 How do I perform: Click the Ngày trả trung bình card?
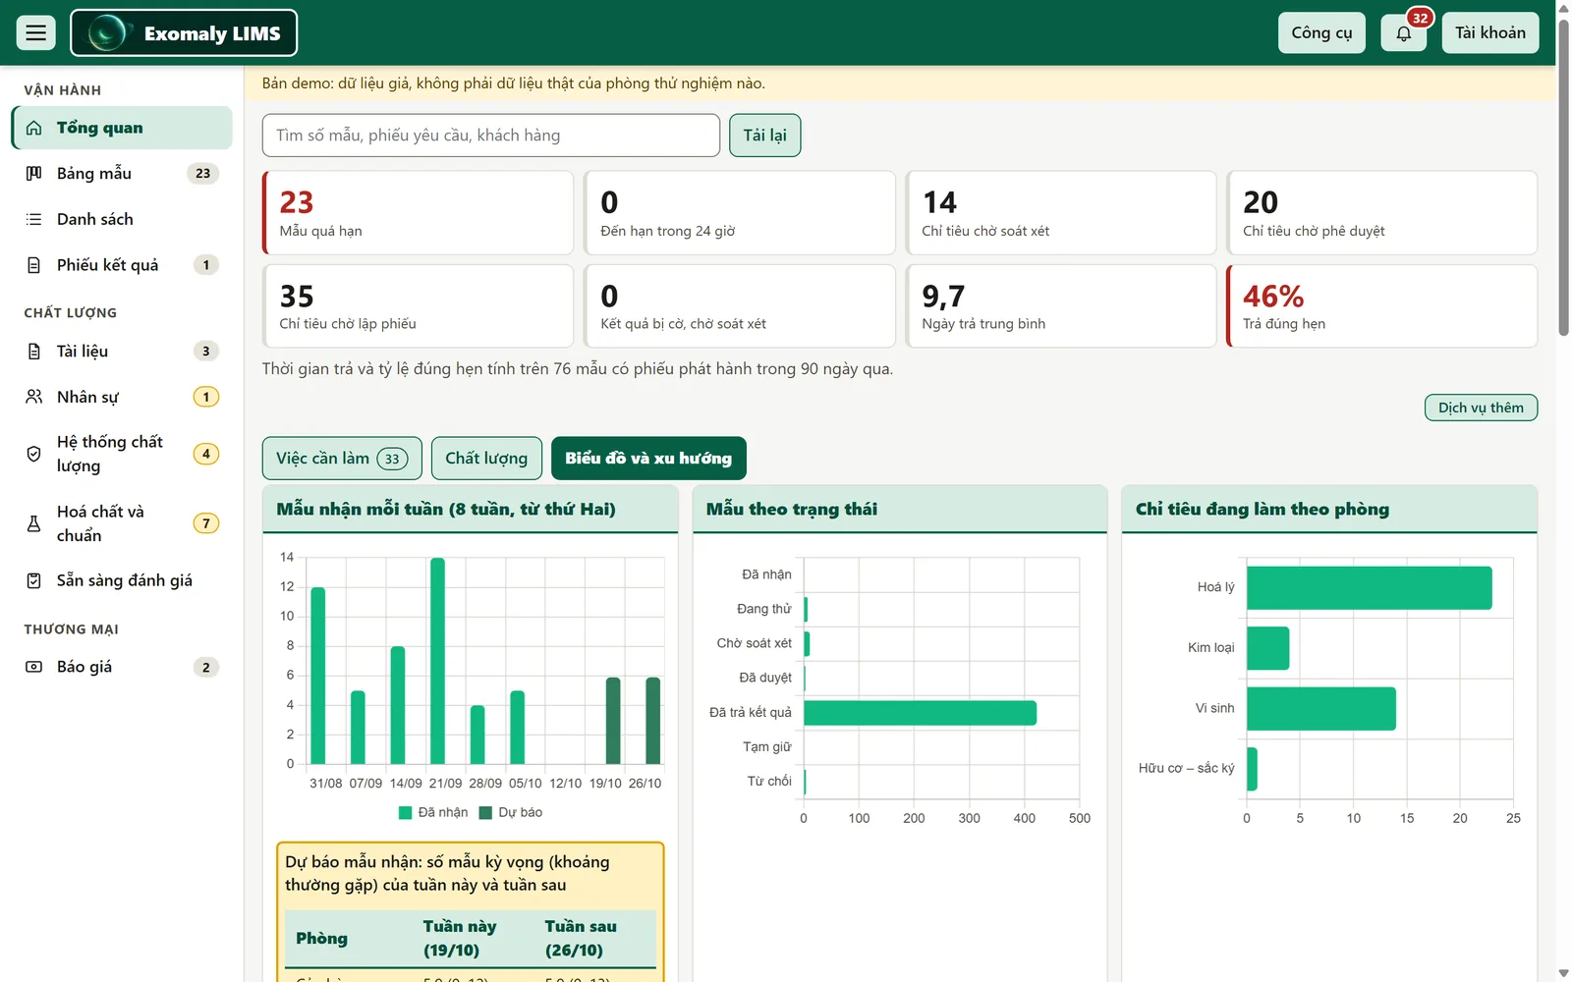coord(1061,306)
